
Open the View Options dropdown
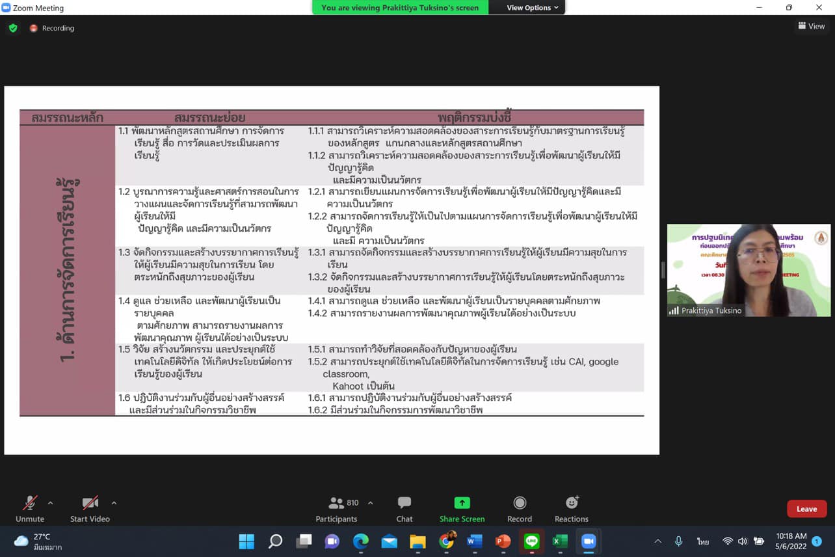click(532, 8)
